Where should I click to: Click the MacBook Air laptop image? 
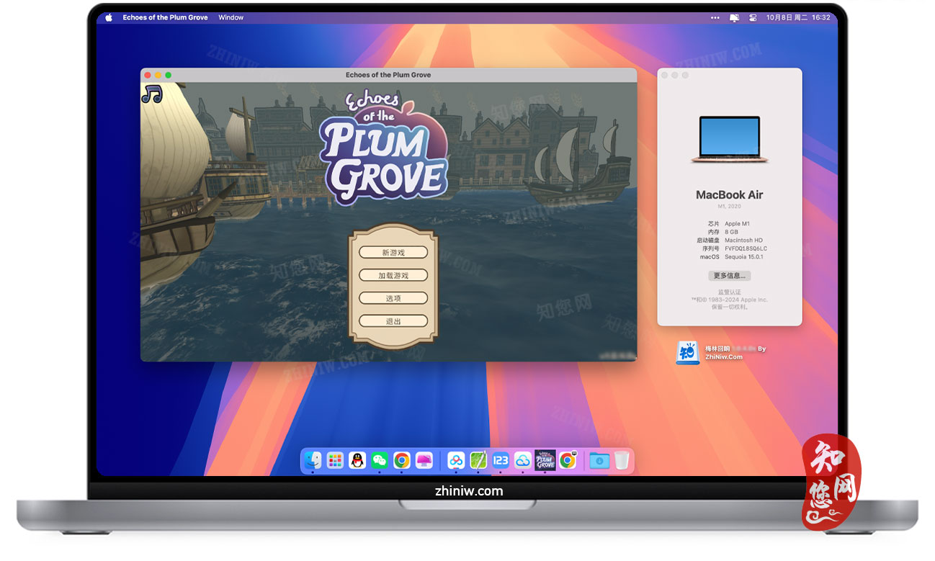tap(729, 139)
